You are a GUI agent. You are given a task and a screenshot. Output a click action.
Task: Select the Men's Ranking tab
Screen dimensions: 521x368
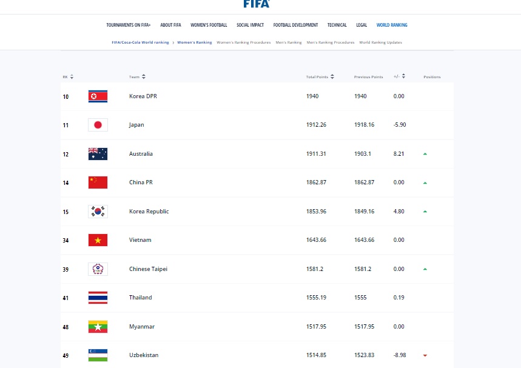click(288, 42)
